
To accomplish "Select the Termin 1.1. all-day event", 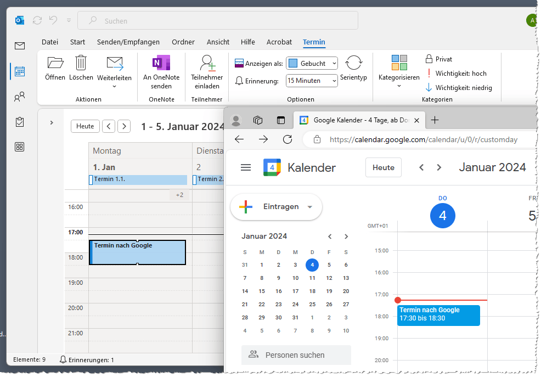I will [x=138, y=179].
